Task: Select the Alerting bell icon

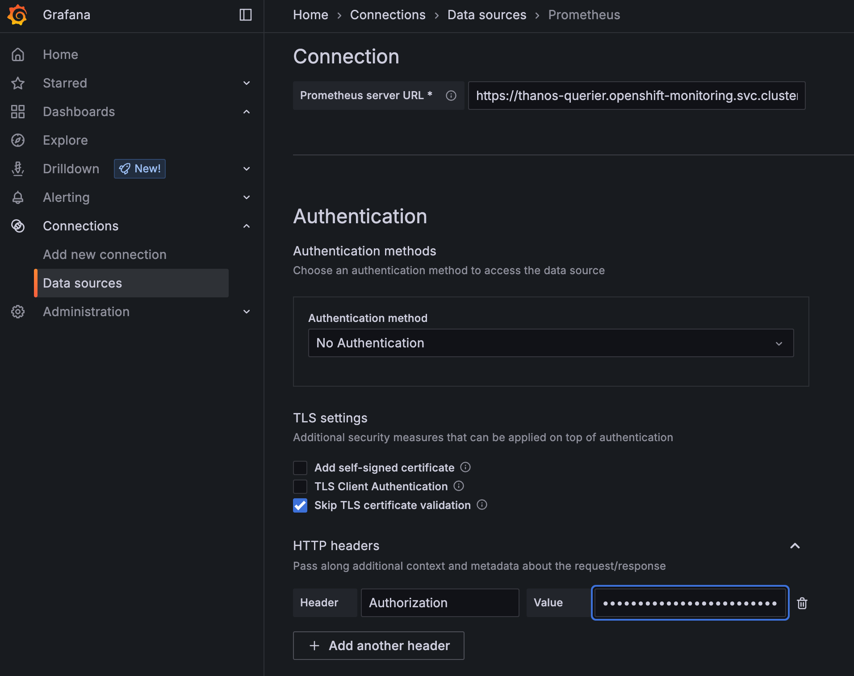Action: [18, 197]
